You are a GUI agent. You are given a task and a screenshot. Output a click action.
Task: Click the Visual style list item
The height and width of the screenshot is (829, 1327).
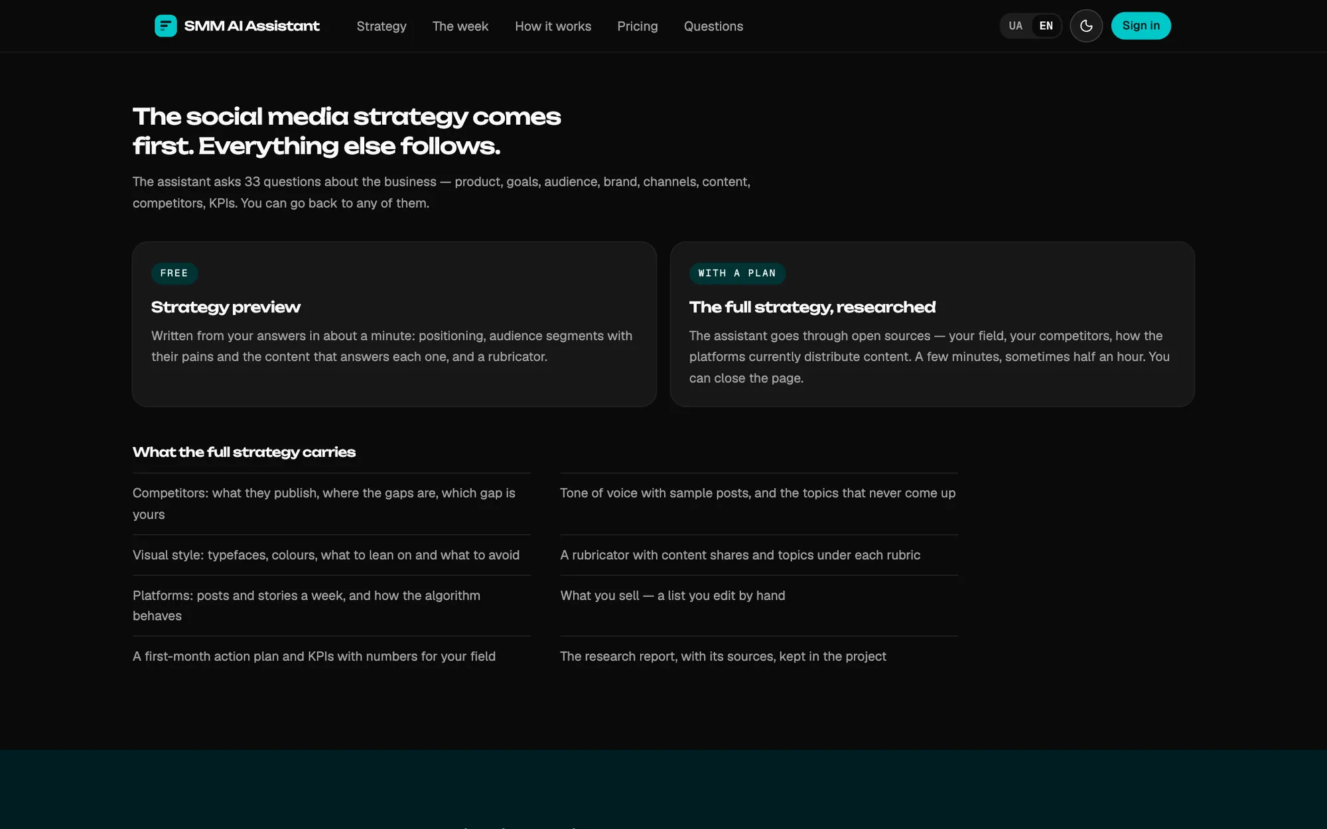[x=326, y=555]
